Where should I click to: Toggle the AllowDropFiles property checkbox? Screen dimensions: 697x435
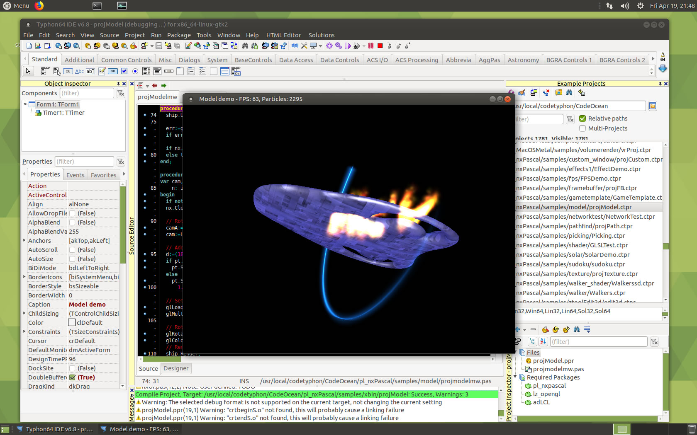(x=72, y=213)
